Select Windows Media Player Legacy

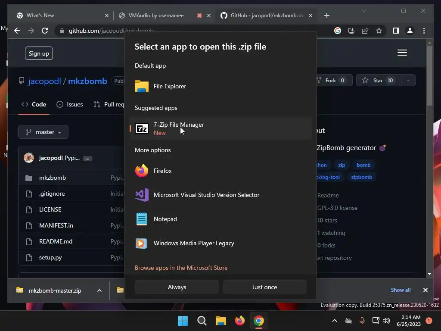(x=220, y=243)
